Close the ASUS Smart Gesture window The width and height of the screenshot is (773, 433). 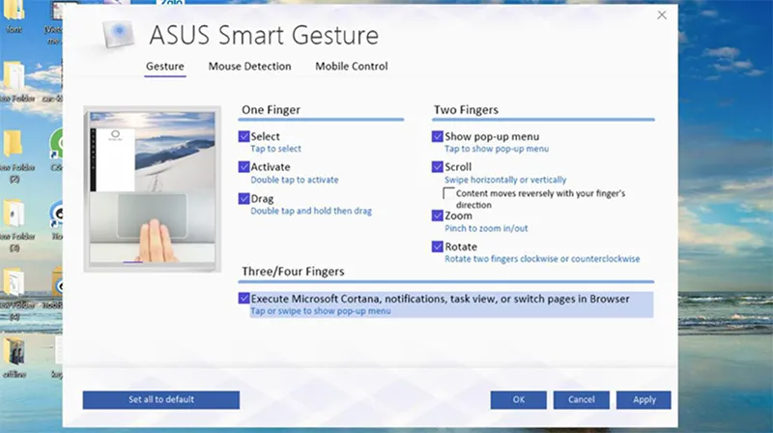point(662,15)
